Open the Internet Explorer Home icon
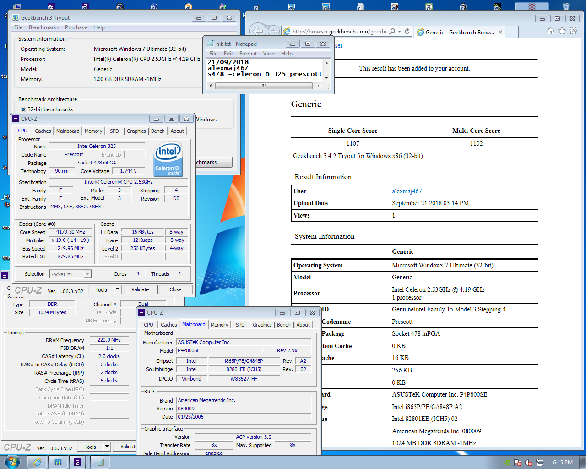 coord(551,31)
